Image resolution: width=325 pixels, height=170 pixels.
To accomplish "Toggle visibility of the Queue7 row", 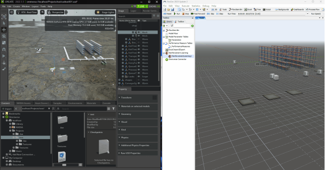I will click(139, 73).
